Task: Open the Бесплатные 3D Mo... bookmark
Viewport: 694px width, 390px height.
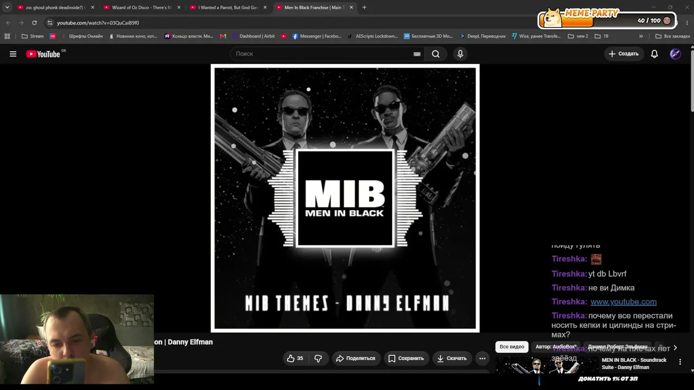Action: click(x=428, y=36)
